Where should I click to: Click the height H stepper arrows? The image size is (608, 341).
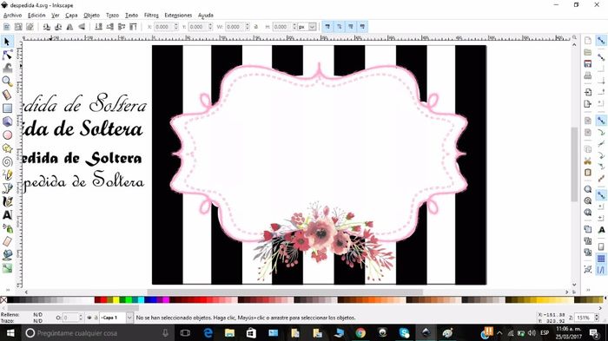294,27
